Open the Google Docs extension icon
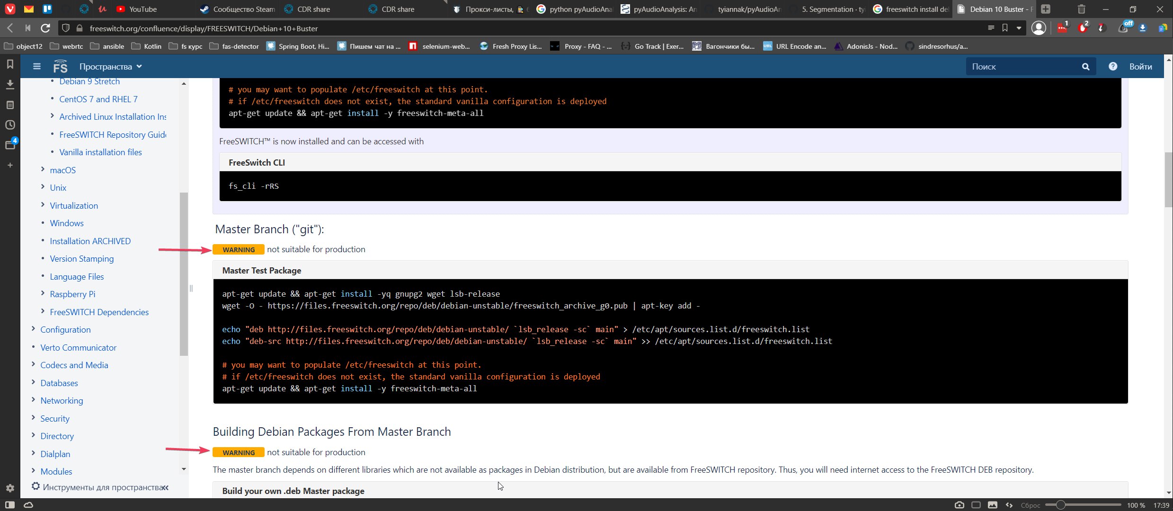Image resolution: width=1173 pixels, height=511 pixels. coord(1162,28)
